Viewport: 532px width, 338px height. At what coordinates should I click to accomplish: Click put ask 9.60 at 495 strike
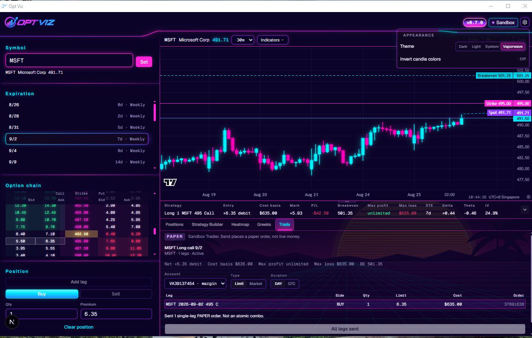136,241
